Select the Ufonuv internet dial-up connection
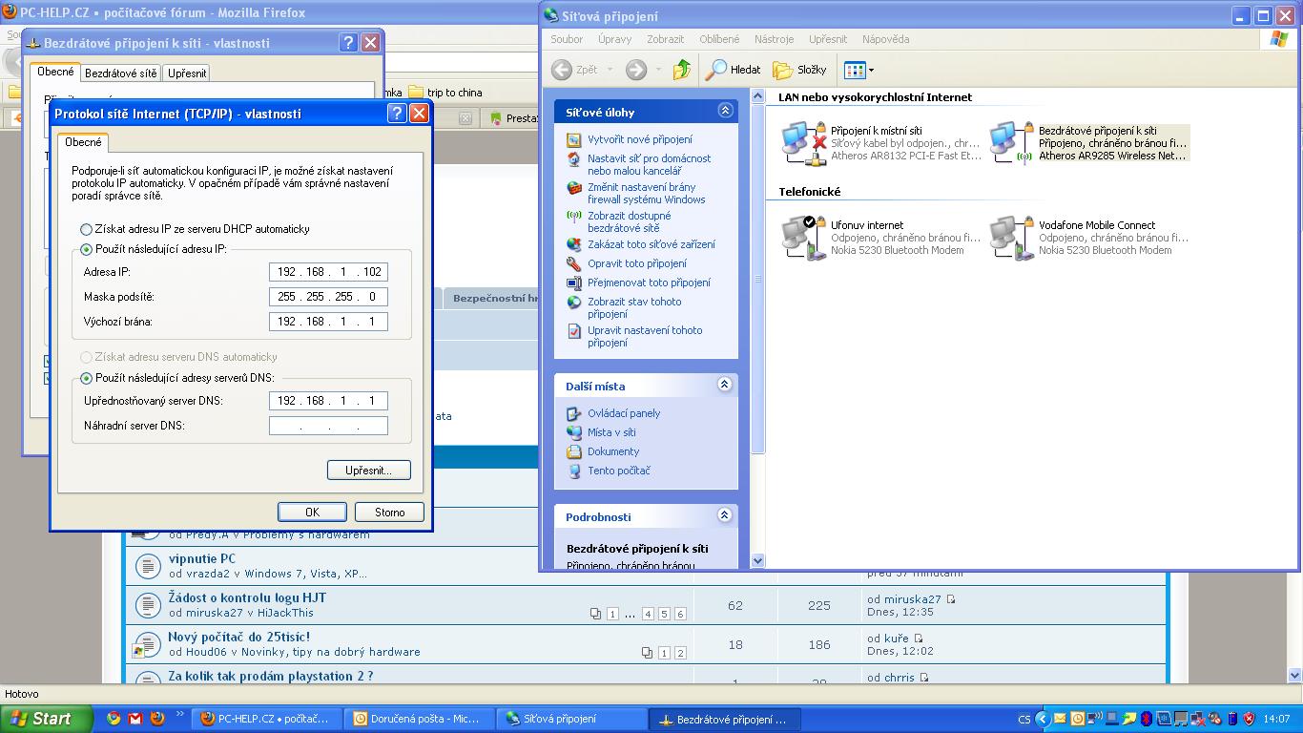 803,238
